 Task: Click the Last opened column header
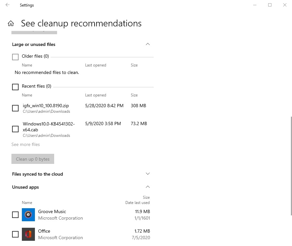[x=96, y=95]
